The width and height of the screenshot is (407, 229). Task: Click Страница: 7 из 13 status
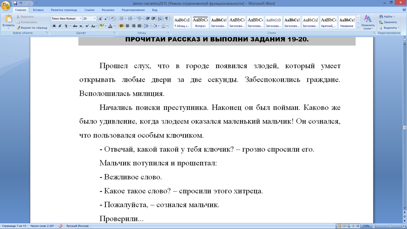point(14,226)
